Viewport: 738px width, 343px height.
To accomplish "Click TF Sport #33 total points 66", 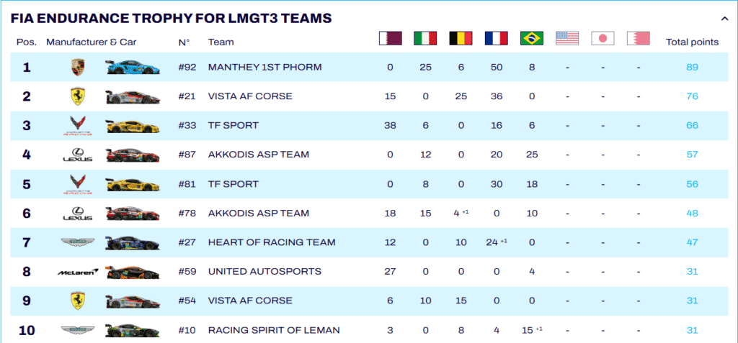I will click(x=692, y=126).
